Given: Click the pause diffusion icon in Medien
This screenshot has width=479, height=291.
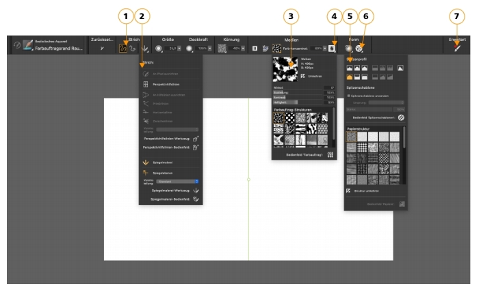Looking at the screenshot, I should click(255, 49).
